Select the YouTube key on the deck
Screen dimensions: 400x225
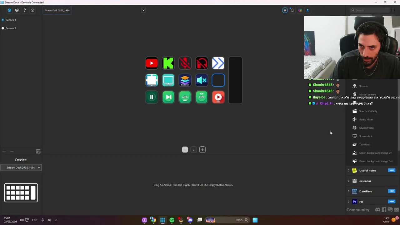[x=152, y=63]
